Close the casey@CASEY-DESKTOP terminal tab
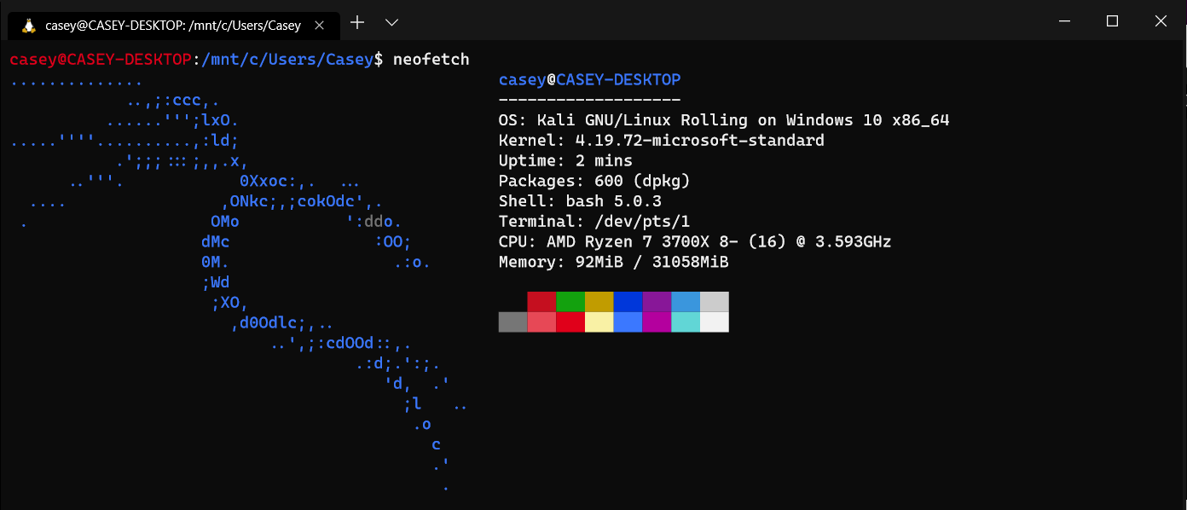 click(x=320, y=26)
